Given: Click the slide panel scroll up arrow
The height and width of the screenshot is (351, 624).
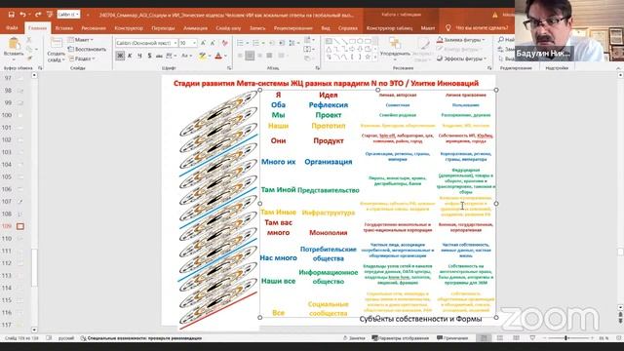Looking at the screenshot, I should (x=34, y=75).
